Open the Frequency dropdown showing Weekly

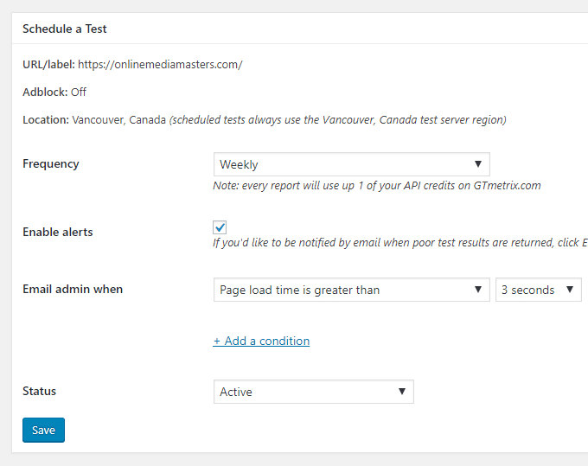click(351, 164)
